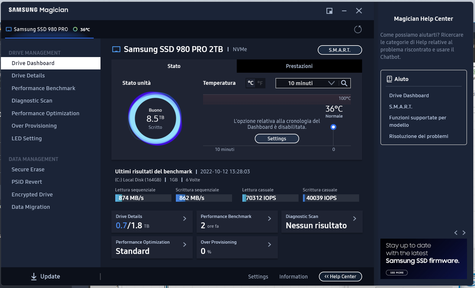Click the Update download arrow icon
Image resolution: width=475 pixels, height=288 pixels.
[34, 277]
